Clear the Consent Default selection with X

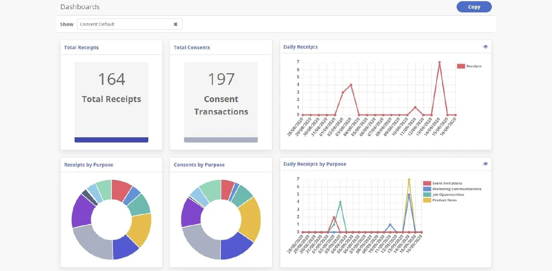click(x=175, y=24)
